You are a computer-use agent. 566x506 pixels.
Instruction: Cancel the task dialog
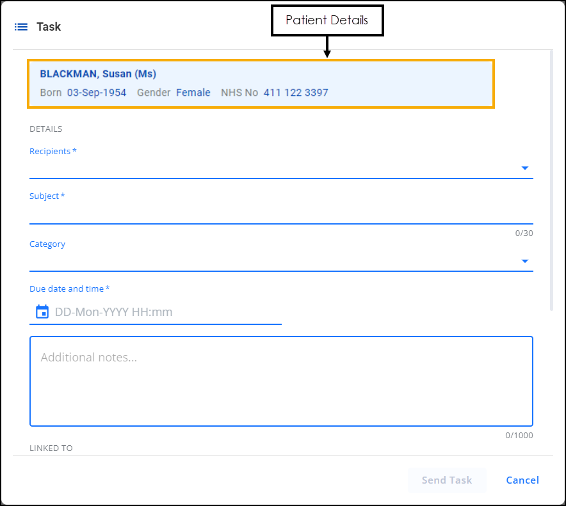[522, 480]
